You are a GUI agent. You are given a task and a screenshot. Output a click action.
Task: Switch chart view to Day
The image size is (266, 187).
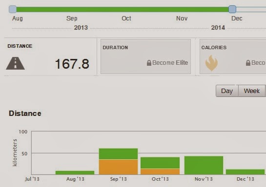227,91
